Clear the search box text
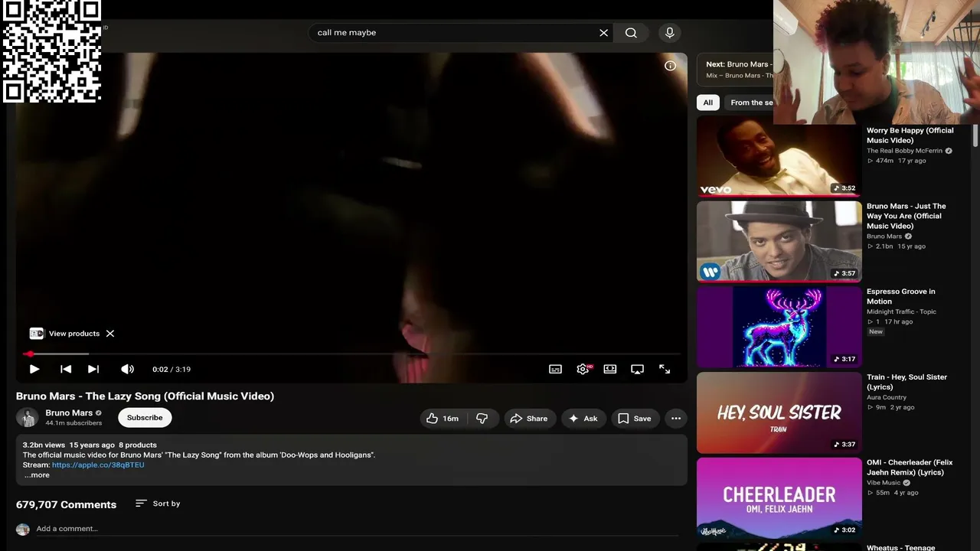The image size is (980, 551). [x=603, y=33]
